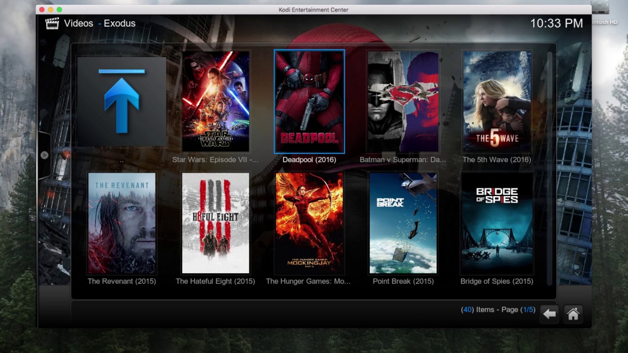
Task: Click the Videos clapperboard icon
Action: click(x=52, y=23)
